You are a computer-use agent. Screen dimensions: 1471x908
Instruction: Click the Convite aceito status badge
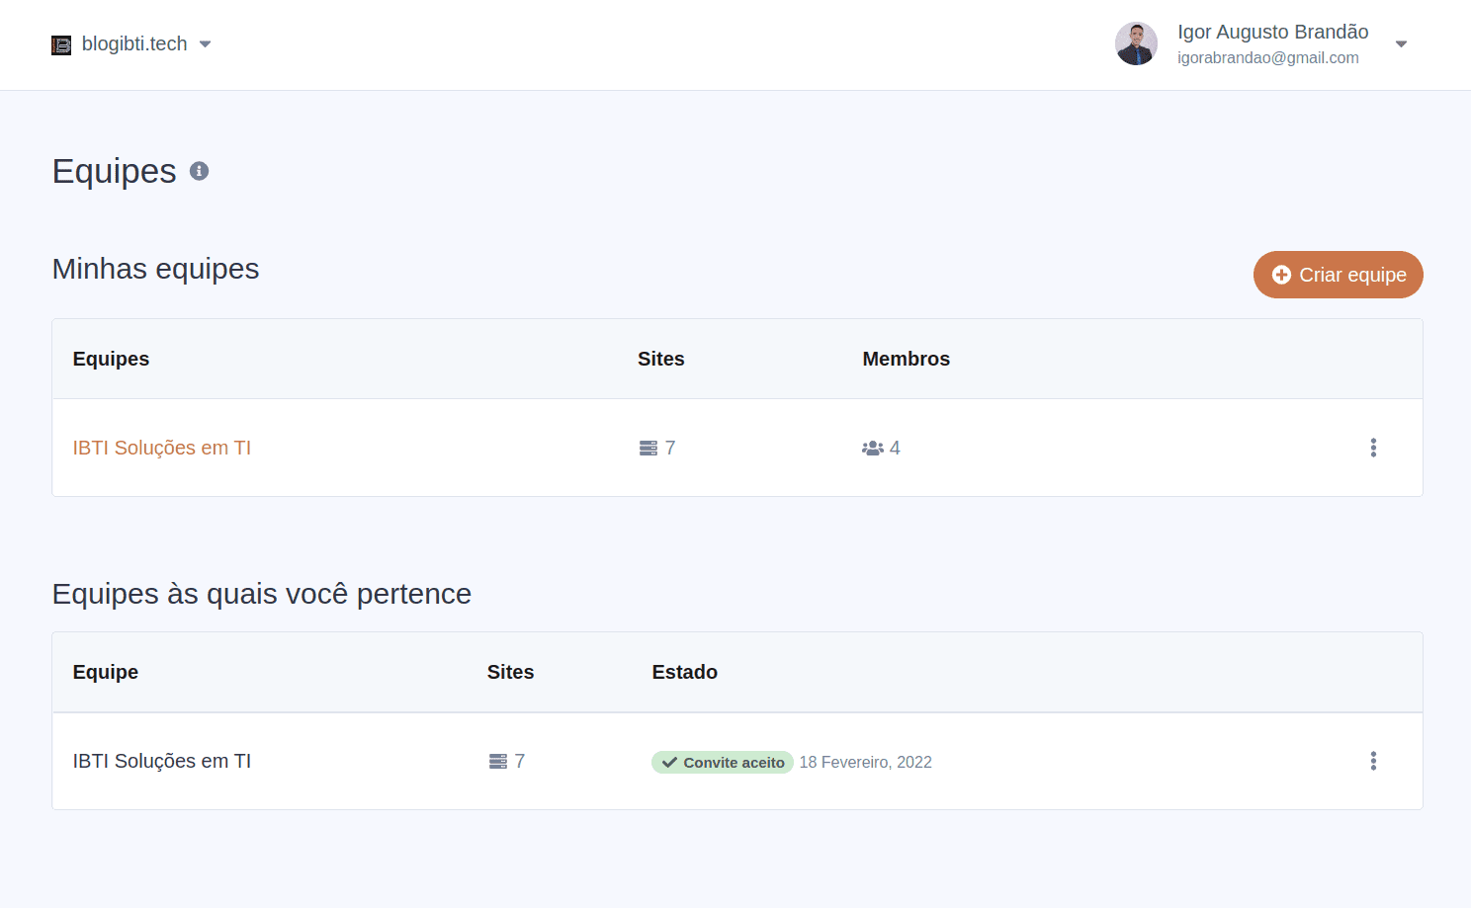(723, 762)
